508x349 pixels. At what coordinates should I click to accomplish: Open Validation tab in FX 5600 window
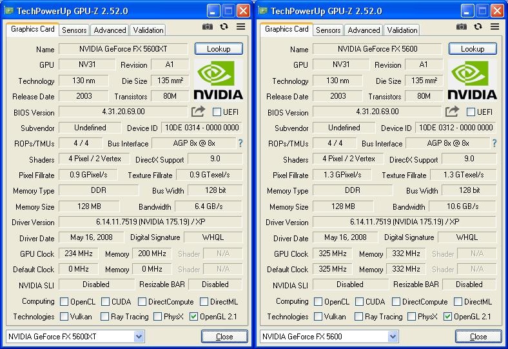point(402,30)
